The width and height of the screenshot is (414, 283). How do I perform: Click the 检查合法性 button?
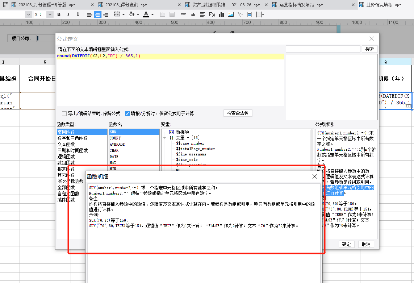pyautogui.click(x=238, y=113)
